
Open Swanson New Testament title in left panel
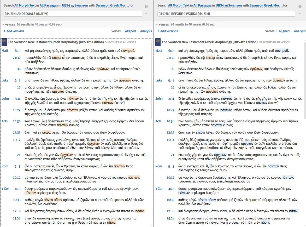[56, 42]
